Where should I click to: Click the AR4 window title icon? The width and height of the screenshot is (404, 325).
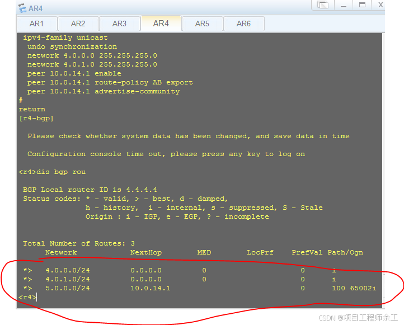[x=22, y=8]
